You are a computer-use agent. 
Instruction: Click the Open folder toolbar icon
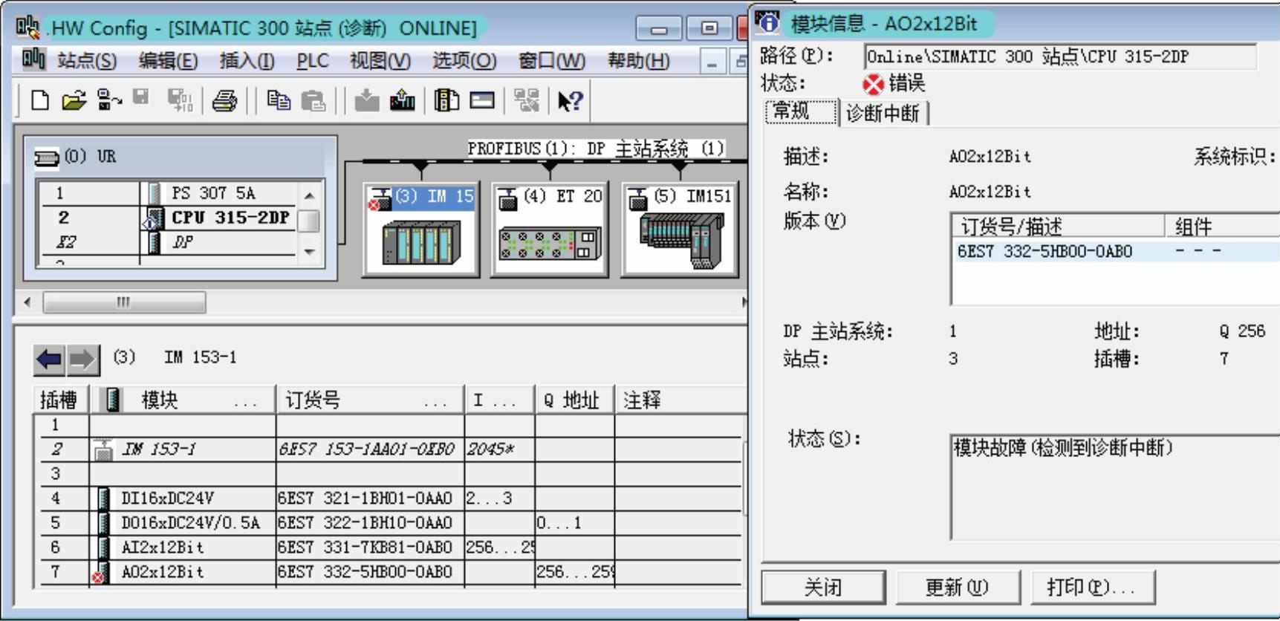click(x=73, y=100)
